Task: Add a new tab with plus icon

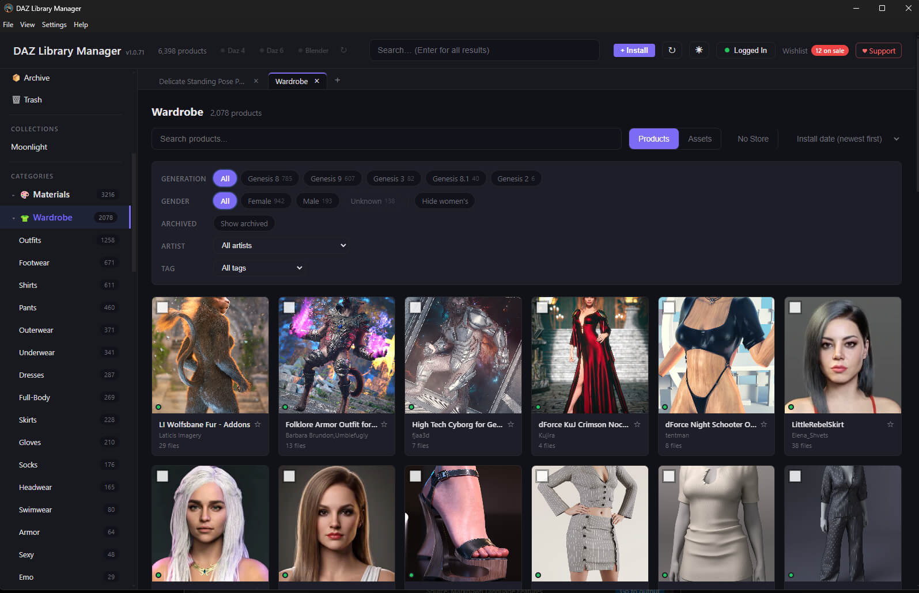Action: 338,80
